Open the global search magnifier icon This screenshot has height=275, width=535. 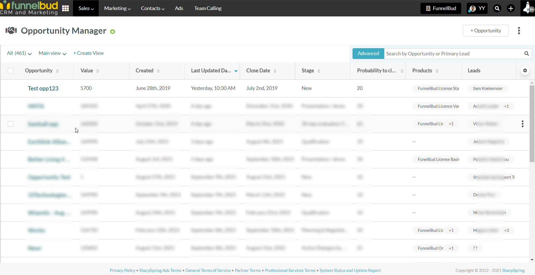[497, 8]
